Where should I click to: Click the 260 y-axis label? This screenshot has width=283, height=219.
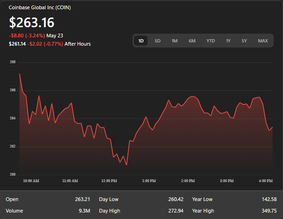12,174
